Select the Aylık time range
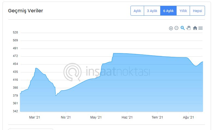Screen dimensions: 214x130 pos(137,11)
